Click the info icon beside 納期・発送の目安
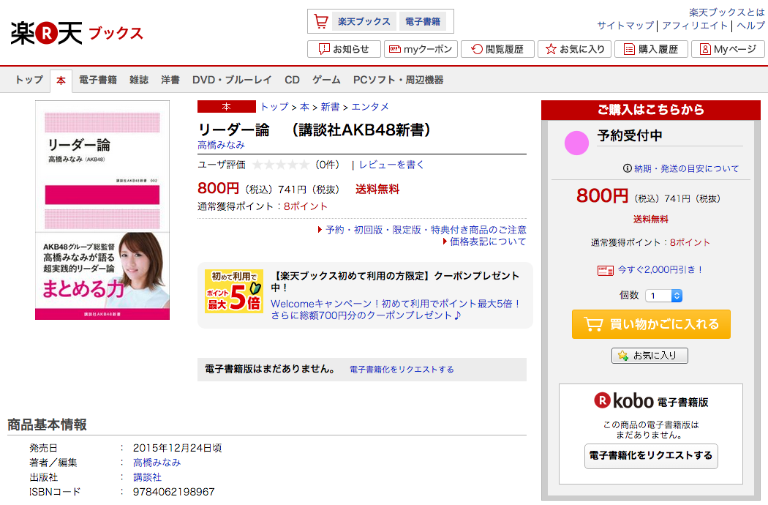The image size is (768, 505). [627, 168]
